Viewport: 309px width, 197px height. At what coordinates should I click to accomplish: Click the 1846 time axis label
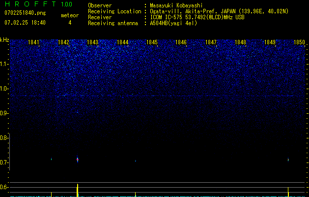pos(181,42)
